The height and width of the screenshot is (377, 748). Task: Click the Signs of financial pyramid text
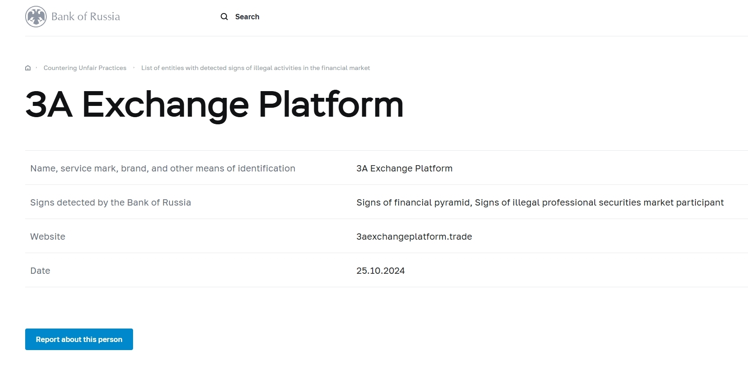pos(413,202)
